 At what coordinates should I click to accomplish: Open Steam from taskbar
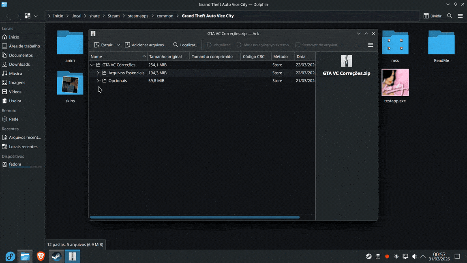click(x=56, y=257)
